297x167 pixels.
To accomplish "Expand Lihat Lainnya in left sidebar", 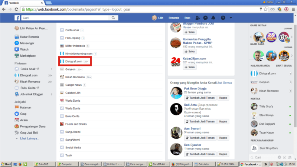I will coord(29,138).
